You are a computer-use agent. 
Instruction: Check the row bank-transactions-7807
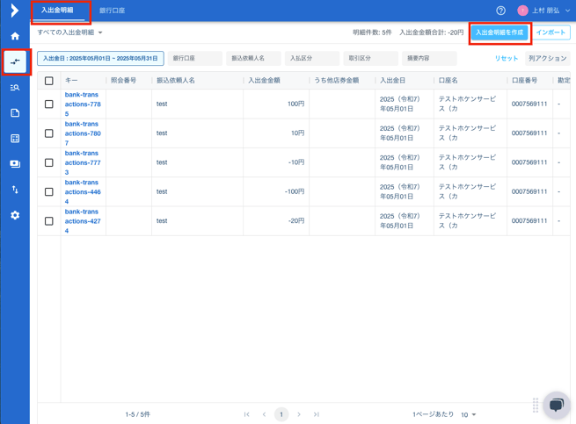(x=49, y=133)
